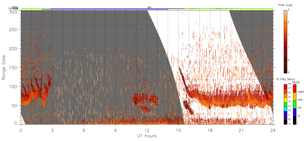Screen dimensions: 307x141
Task: Click the green NOISE swatch (100–1000)
Action: pyautogui.click(x=295, y=104)
